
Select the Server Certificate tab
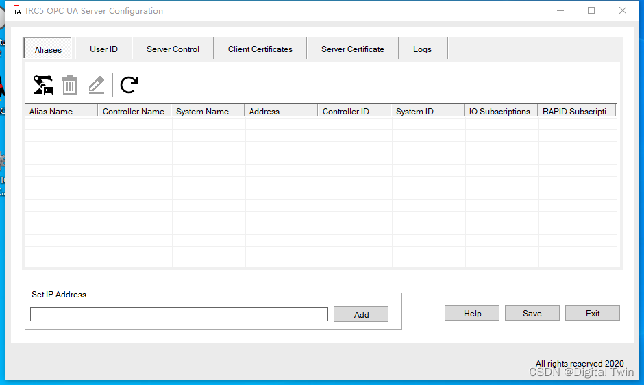tap(352, 49)
